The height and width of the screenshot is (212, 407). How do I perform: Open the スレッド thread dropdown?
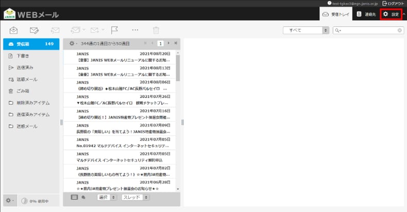[x=135, y=198]
